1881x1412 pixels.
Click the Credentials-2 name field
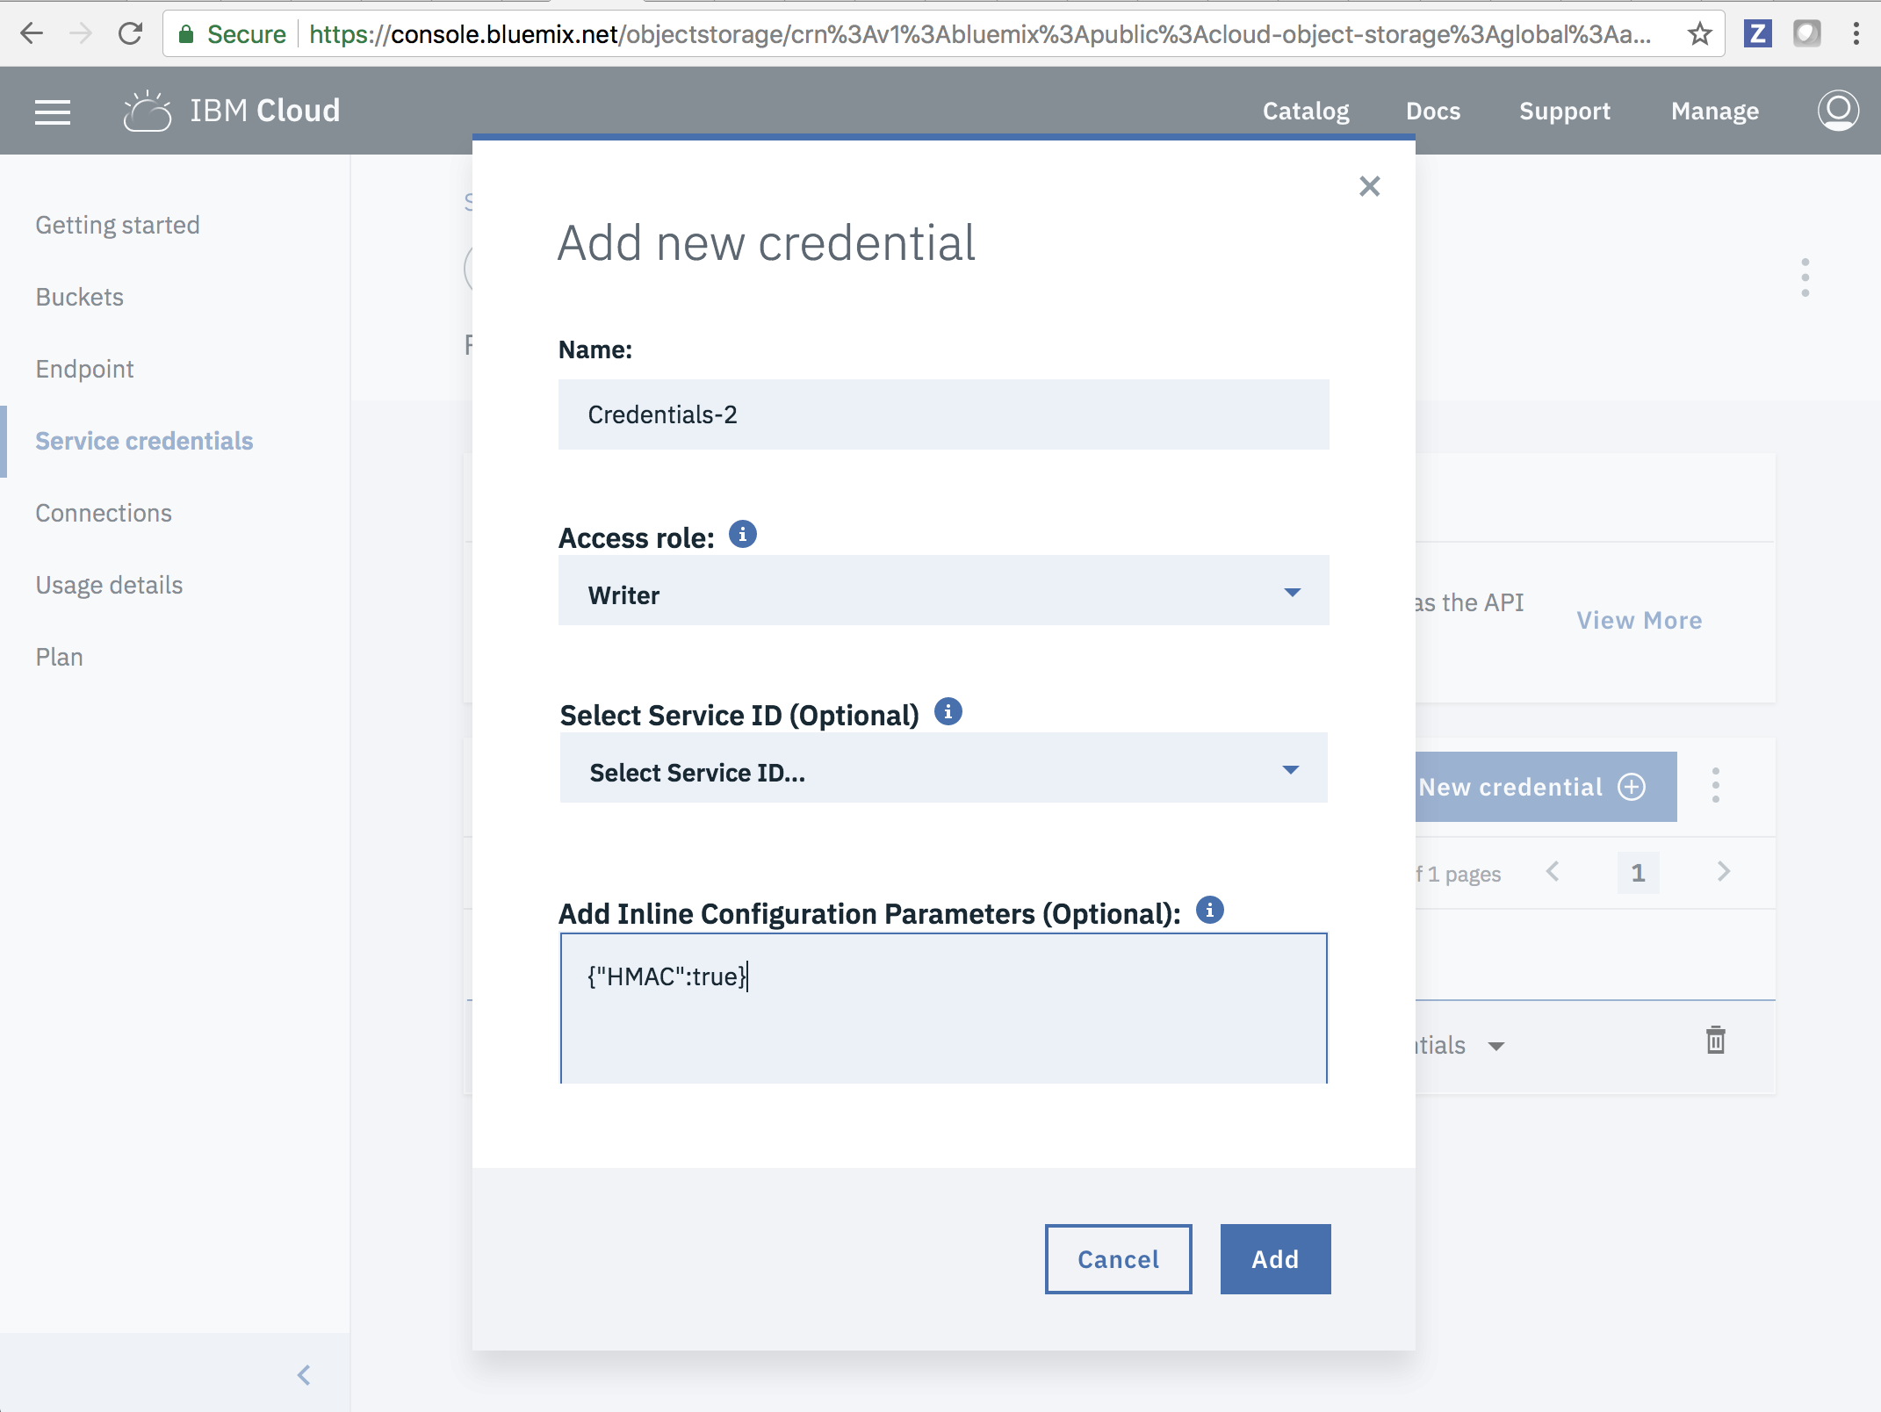(x=943, y=414)
